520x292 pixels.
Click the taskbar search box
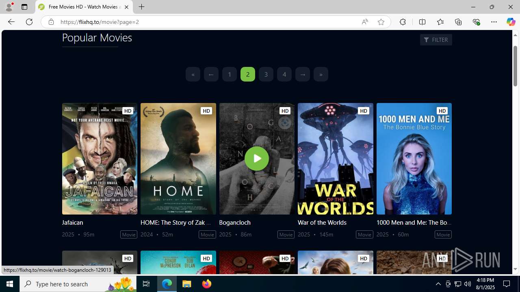(78, 284)
